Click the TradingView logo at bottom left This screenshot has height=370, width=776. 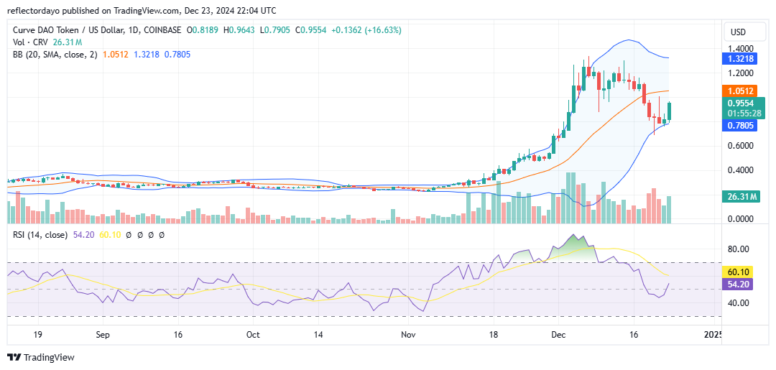point(40,357)
